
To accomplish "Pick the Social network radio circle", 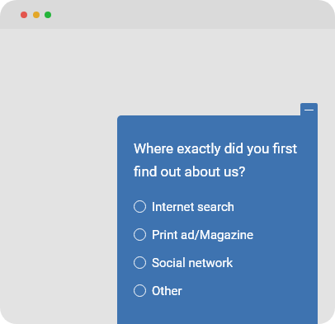I will (x=139, y=263).
